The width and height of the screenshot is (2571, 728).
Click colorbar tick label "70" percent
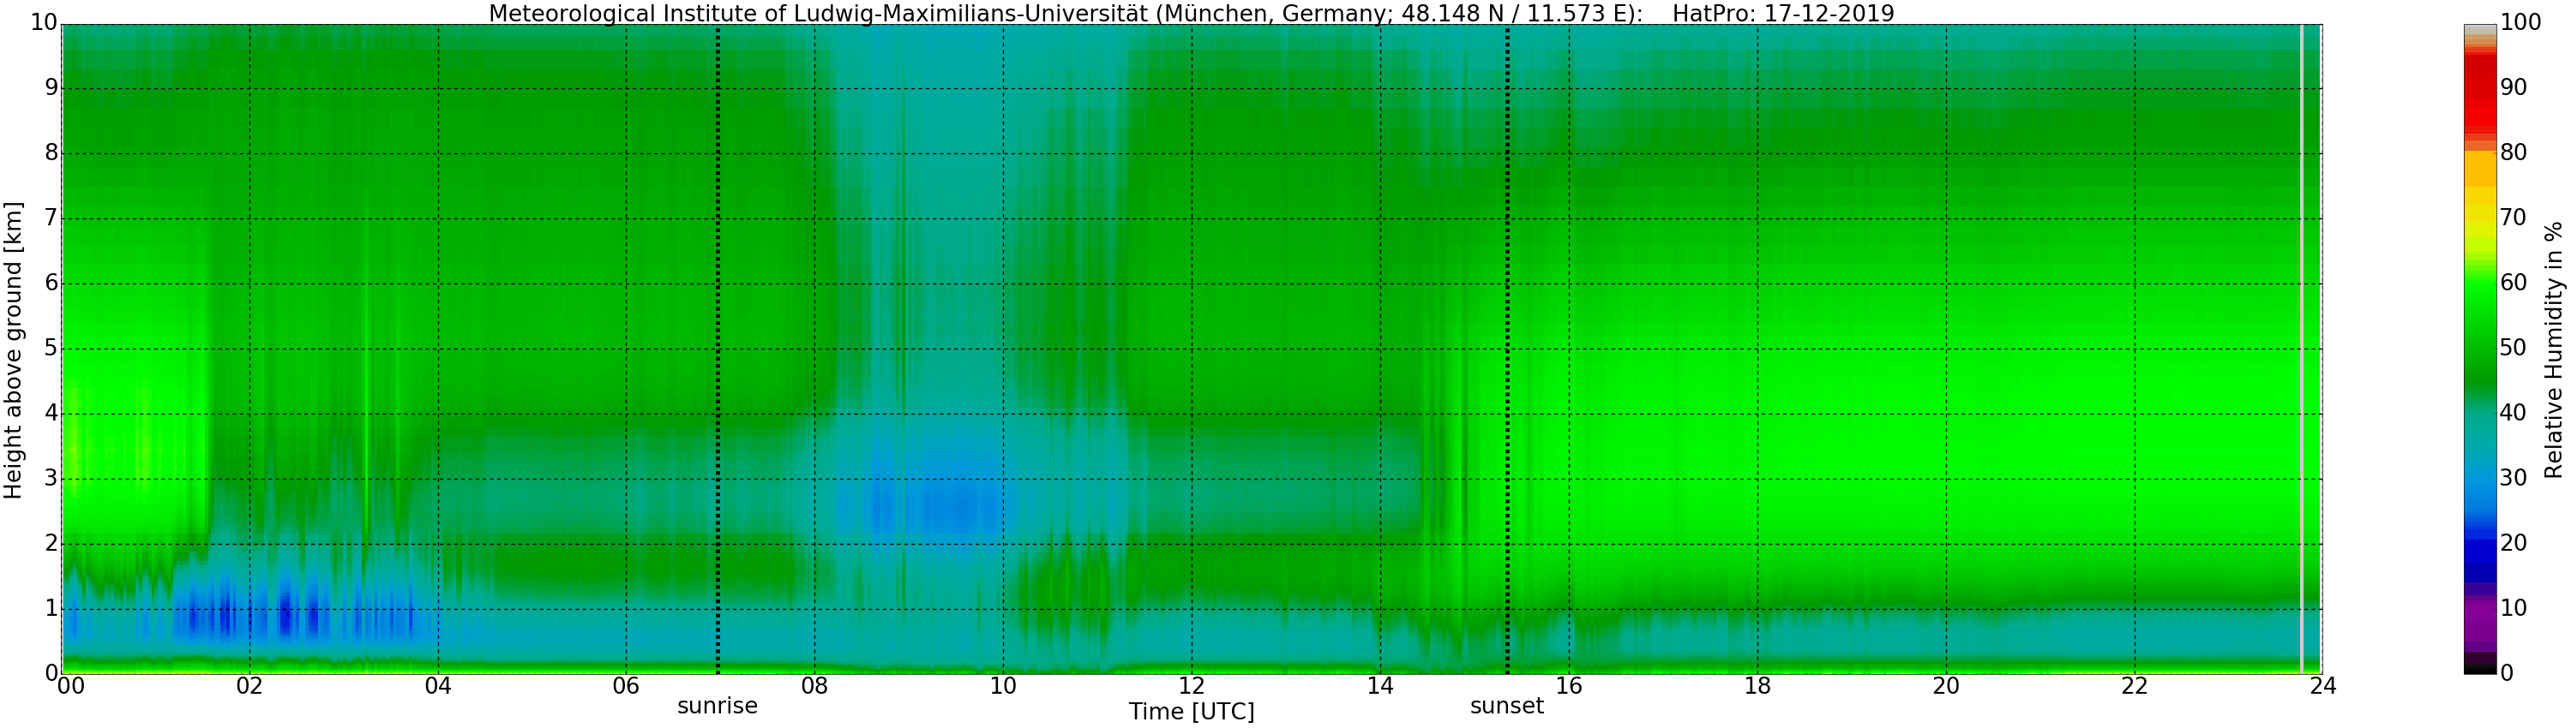tap(2513, 218)
